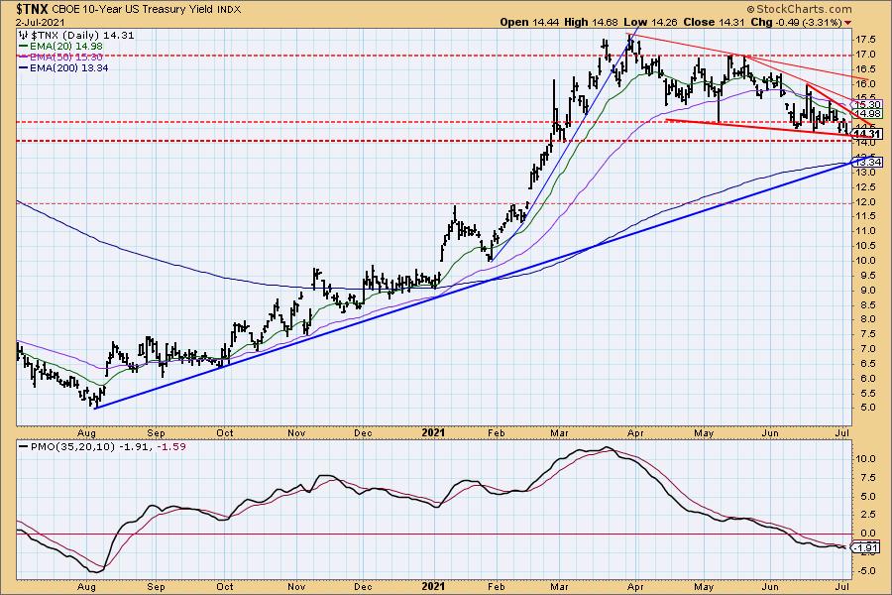
Task: Click the Aug label under the price panel
Action: point(86,432)
